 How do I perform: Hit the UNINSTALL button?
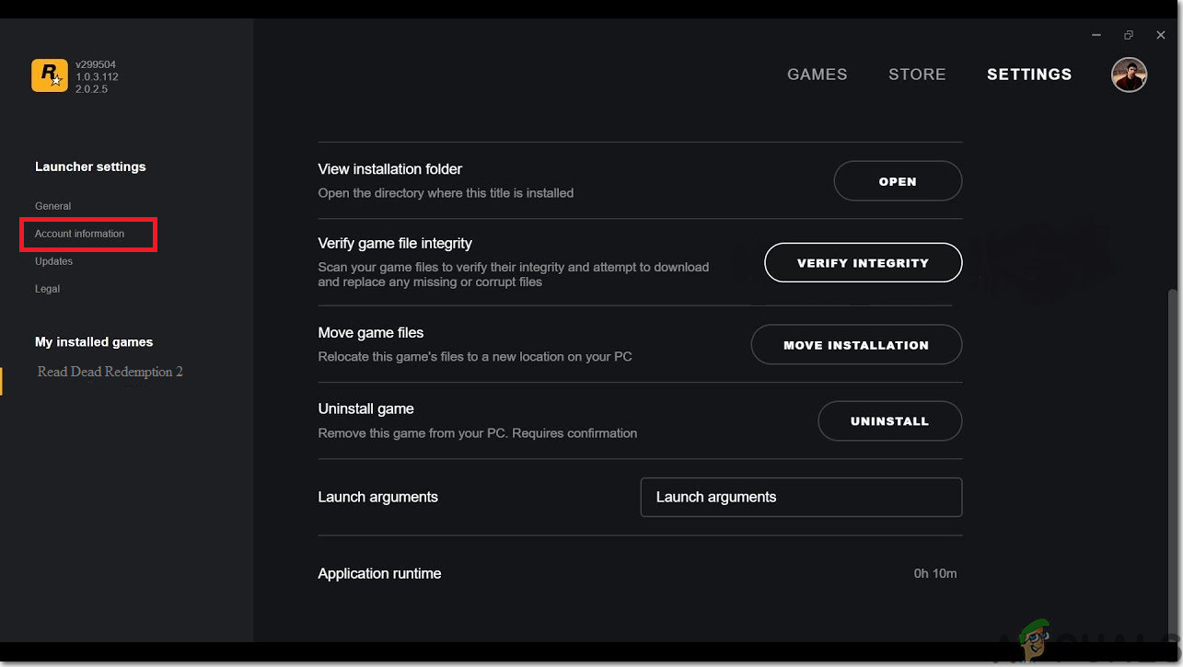tap(889, 421)
